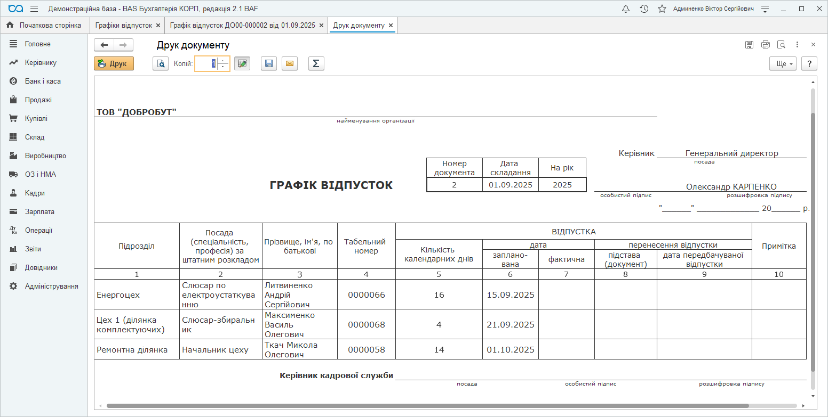Toggle the document editing mode button
The width and height of the screenshot is (828, 417).
pyautogui.click(x=242, y=64)
